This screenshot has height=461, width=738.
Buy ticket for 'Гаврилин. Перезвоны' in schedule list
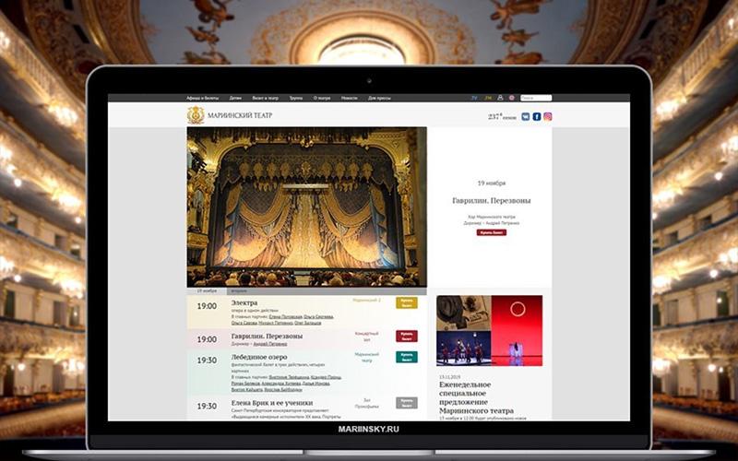tap(407, 336)
